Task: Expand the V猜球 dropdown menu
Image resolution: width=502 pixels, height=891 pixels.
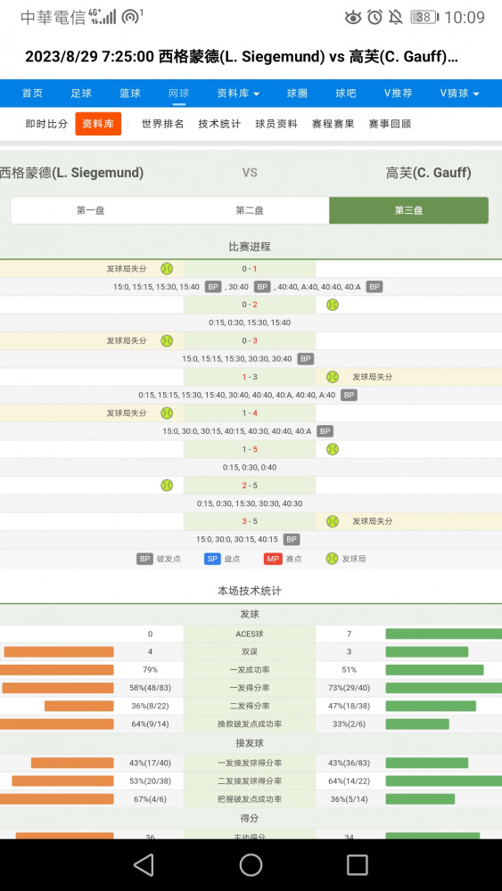Action: [459, 94]
